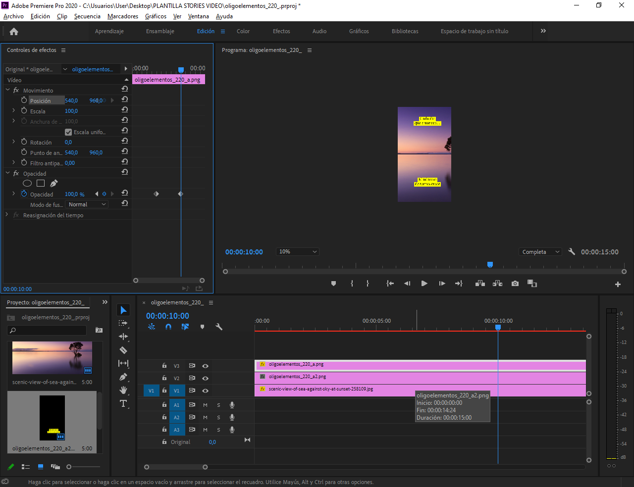
Task: Collapse the Movimiento effect section
Action: (8, 90)
